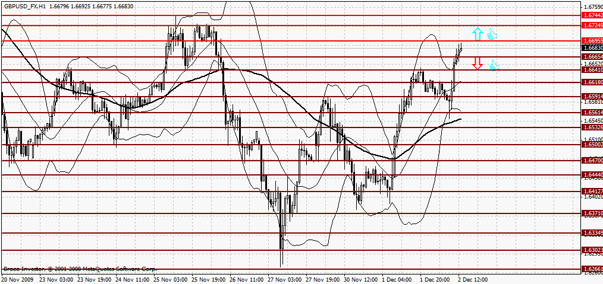Select the 1.66654 level price label
This screenshot has width=603, height=284.
pyautogui.click(x=593, y=57)
